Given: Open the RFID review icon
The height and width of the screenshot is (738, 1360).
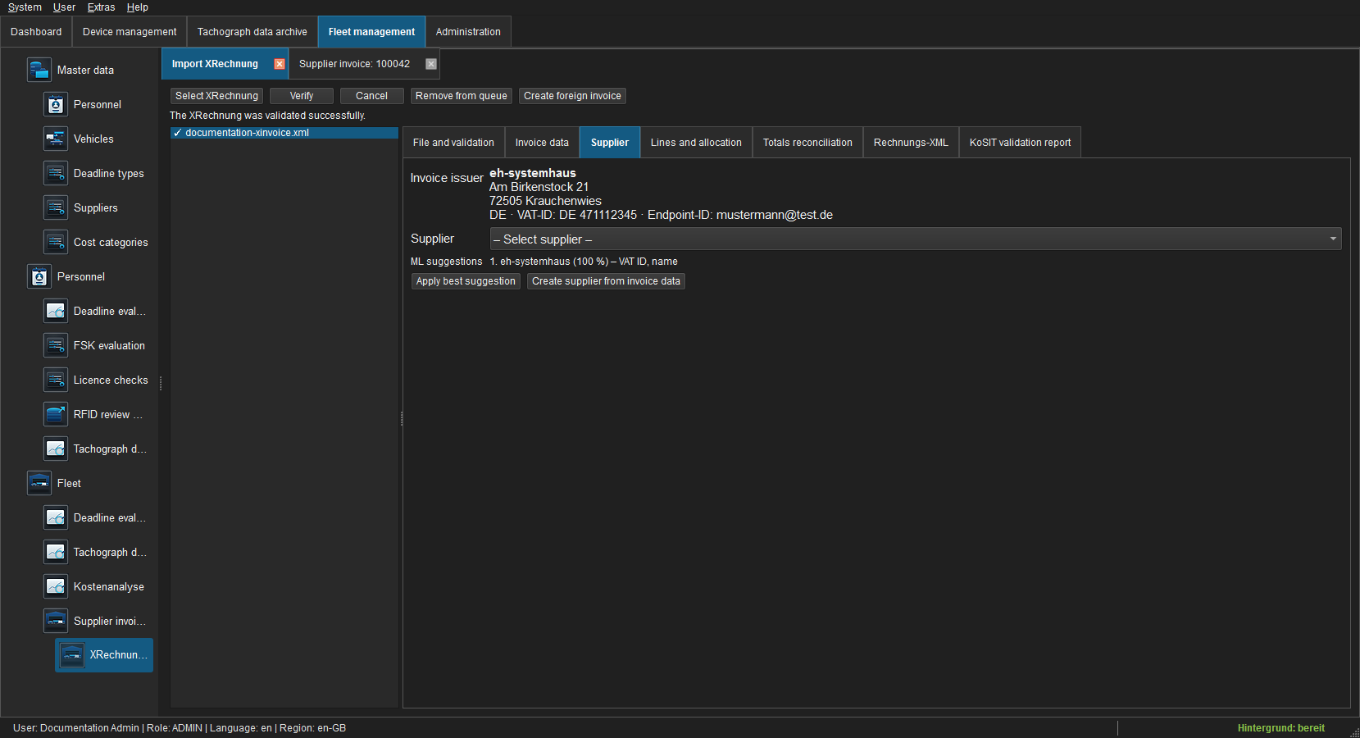Looking at the screenshot, I should coord(55,414).
